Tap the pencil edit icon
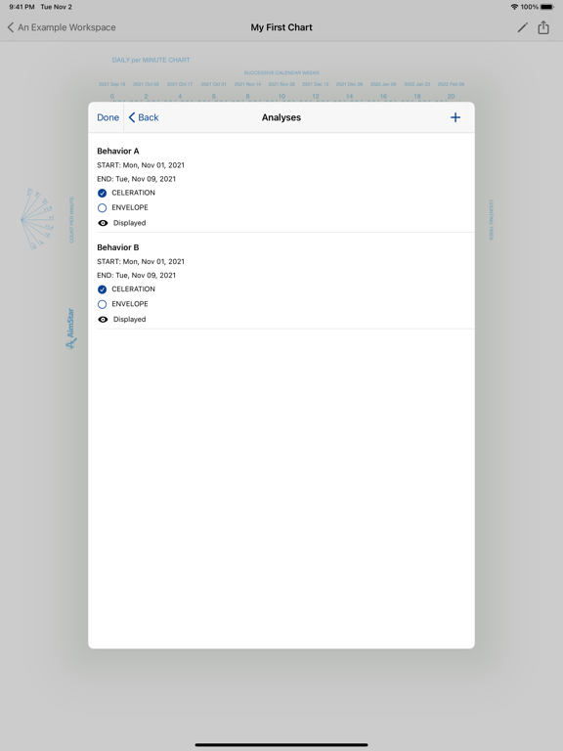 522,27
